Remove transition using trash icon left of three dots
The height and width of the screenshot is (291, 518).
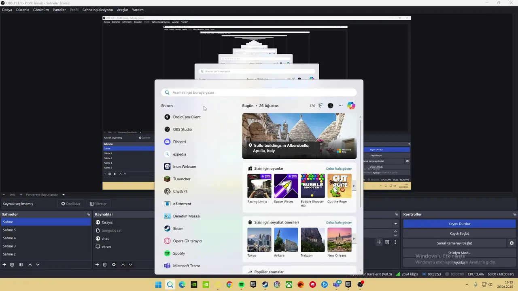(x=387, y=242)
